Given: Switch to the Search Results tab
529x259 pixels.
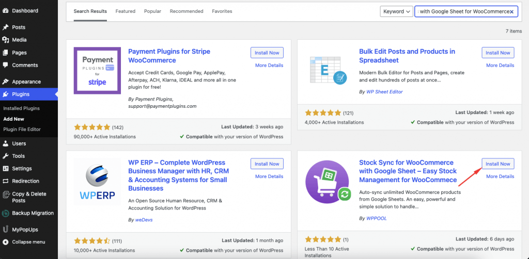Looking at the screenshot, I should (90, 11).
